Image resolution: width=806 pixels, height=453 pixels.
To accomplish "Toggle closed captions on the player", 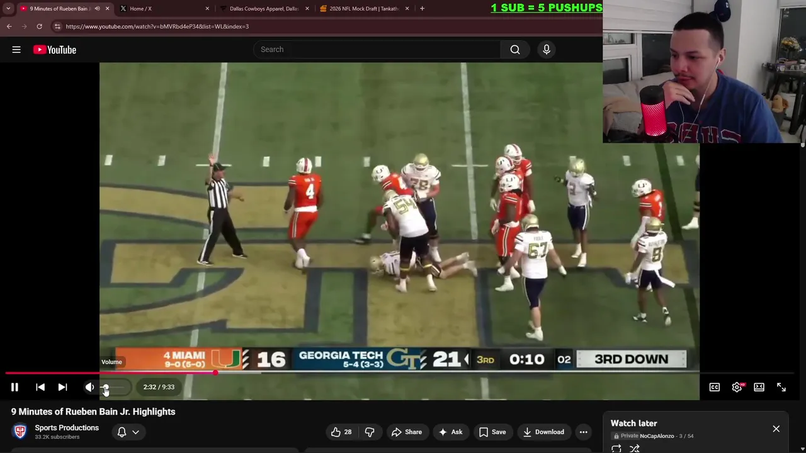I will [x=715, y=387].
